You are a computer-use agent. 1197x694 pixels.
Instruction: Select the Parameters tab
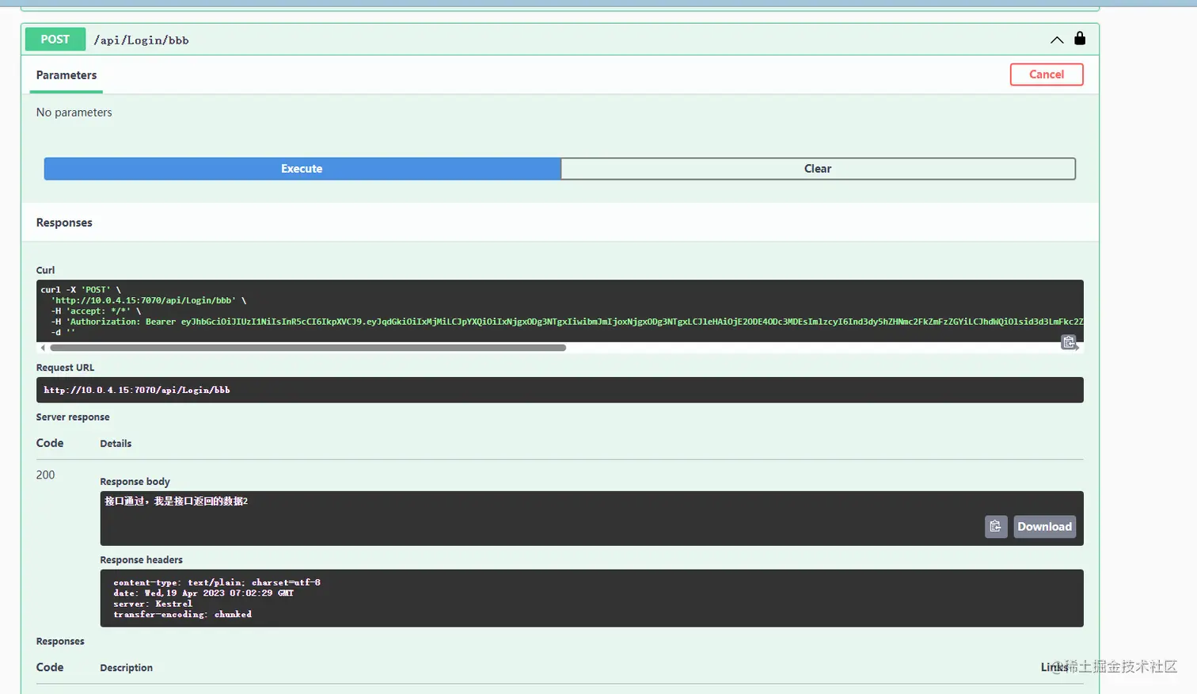[x=66, y=75]
